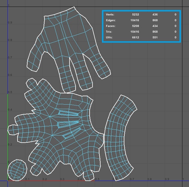
Task: Click the zero in the Edges row
Action: click(176, 20)
